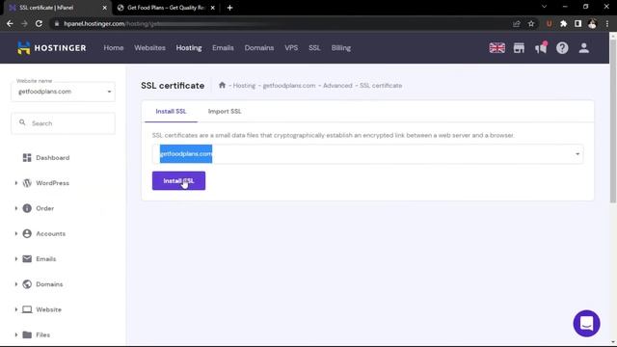Expand the Order sidebar section arrow
Viewport: 617px width, 347px height.
16,208
